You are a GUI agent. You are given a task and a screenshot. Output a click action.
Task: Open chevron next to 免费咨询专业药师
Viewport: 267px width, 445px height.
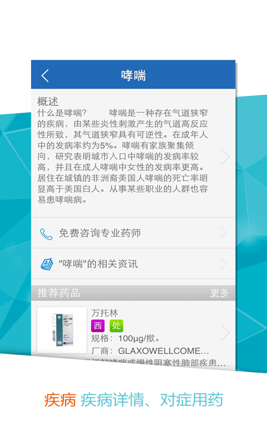[224, 233]
